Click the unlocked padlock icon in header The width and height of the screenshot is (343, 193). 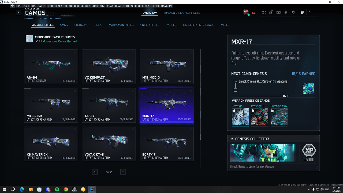(271, 12)
